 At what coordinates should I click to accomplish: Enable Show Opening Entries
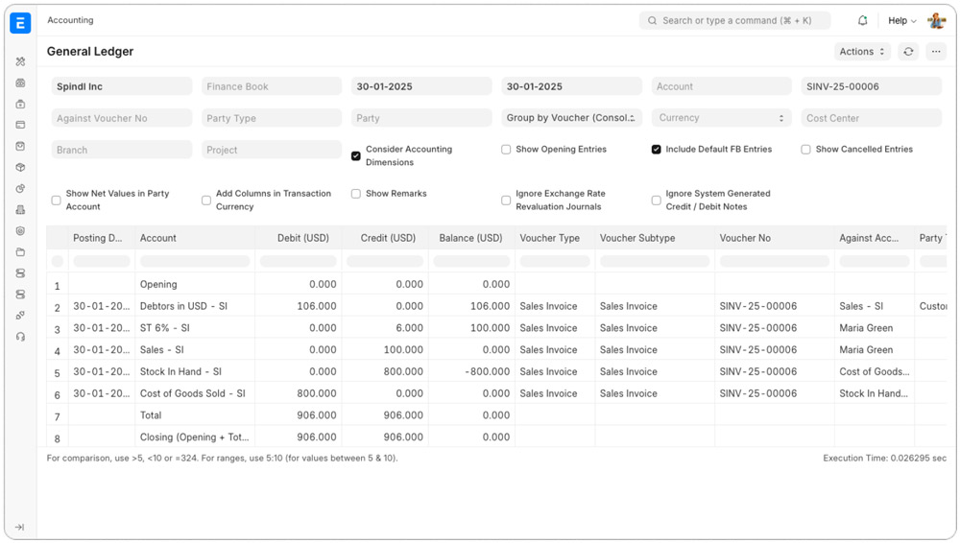(x=506, y=150)
